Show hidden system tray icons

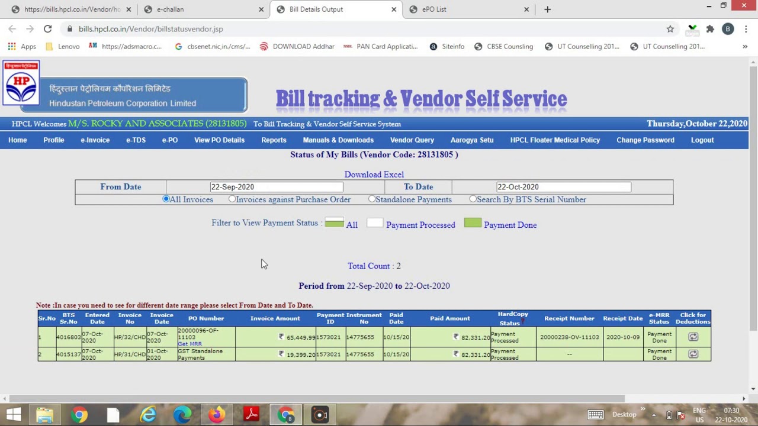coord(654,414)
